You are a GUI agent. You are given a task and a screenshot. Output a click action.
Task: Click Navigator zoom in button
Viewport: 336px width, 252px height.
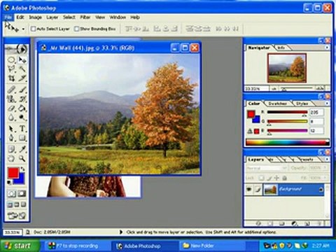tap(320, 89)
